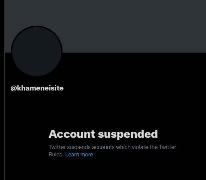The width and height of the screenshot is (206, 180).
Task: Click the phrase violate the Twitter
Action: coord(154,147)
